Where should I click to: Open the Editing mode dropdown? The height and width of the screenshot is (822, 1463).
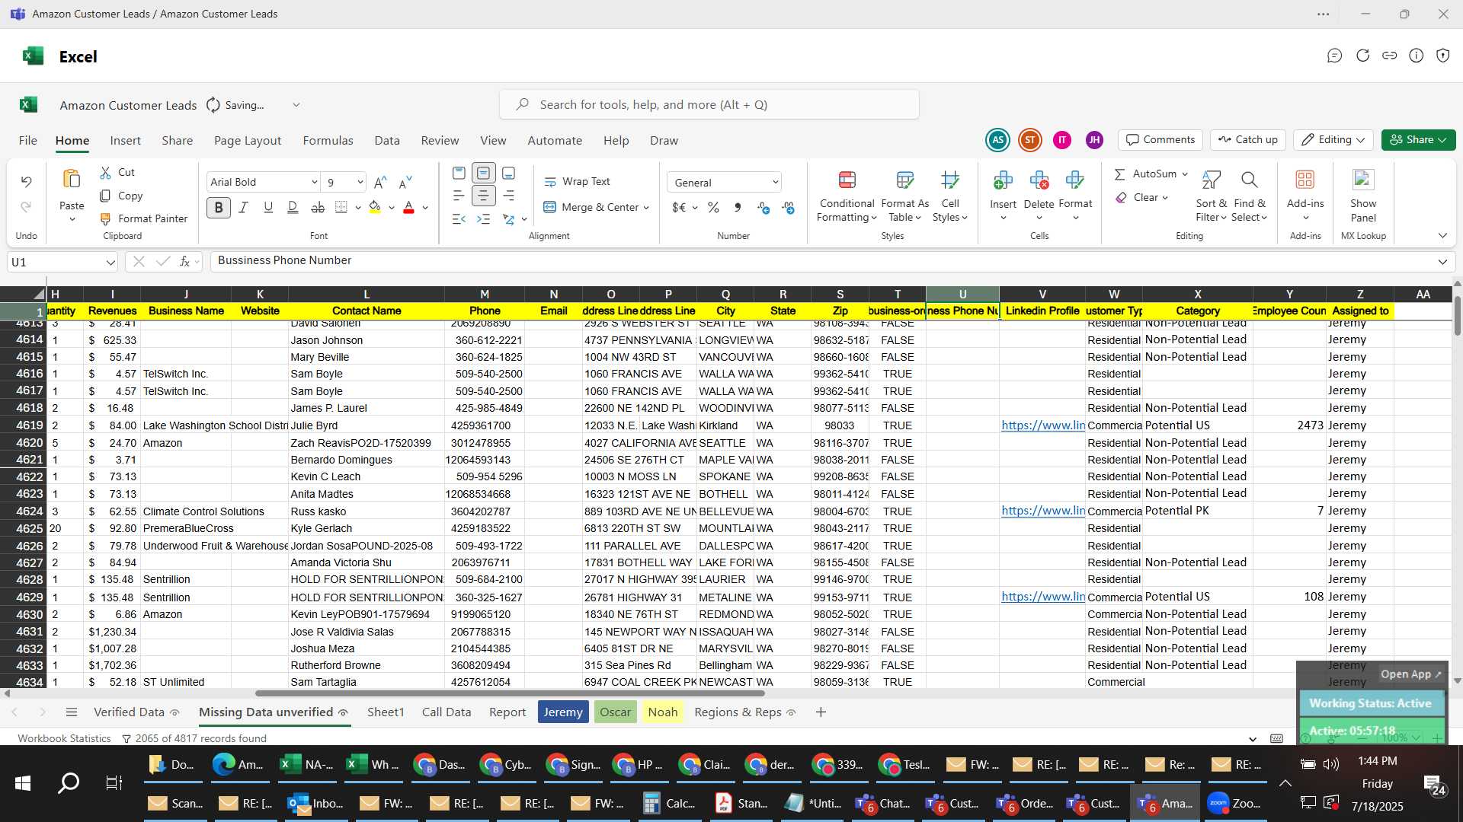click(x=1333, y=139)
